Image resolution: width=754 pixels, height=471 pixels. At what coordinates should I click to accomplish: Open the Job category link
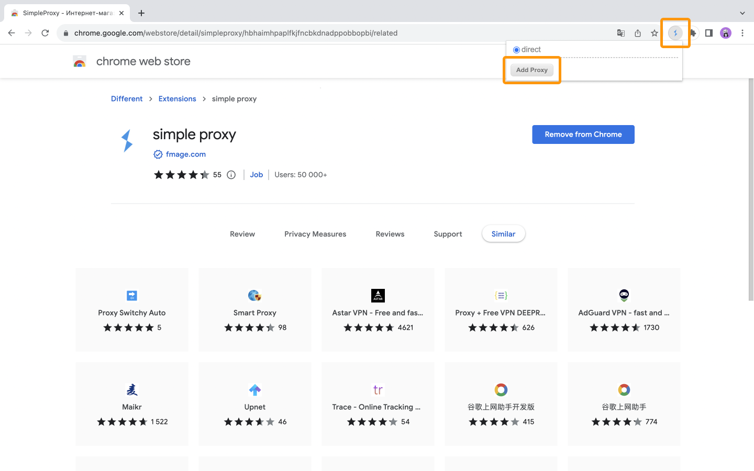[x=257, y=175]
